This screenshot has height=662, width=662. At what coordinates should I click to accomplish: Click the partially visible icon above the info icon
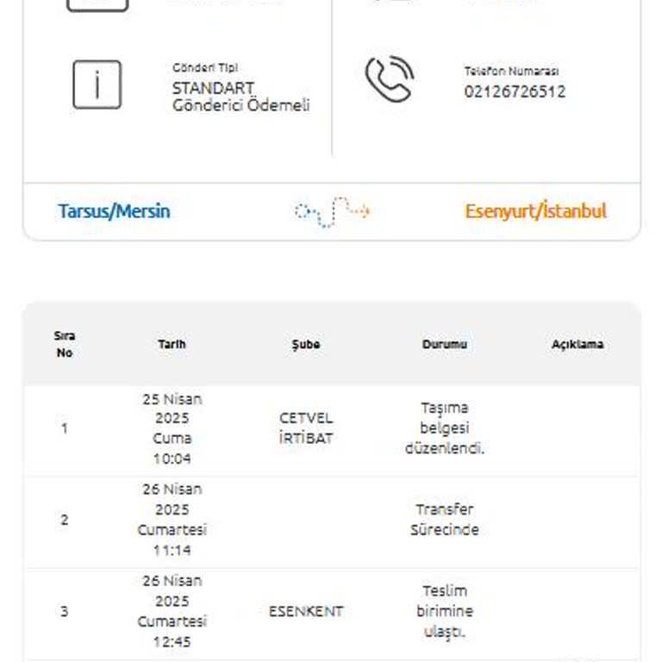97,5
